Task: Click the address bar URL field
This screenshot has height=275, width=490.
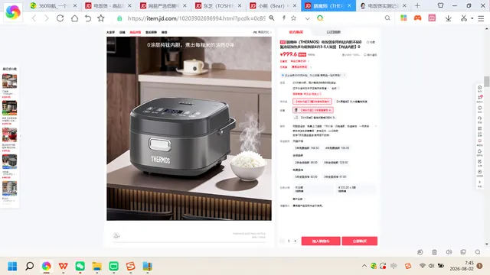Action: [196, 18]
